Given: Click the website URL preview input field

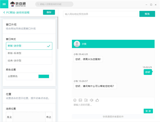Looking at the screenshot, I should [100, 14].
